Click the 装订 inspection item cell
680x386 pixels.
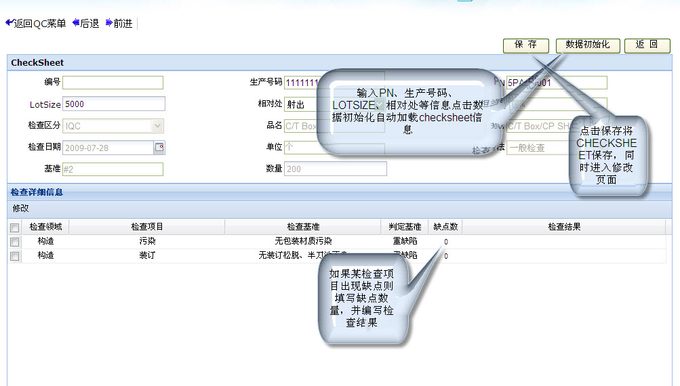click(147, 255)
